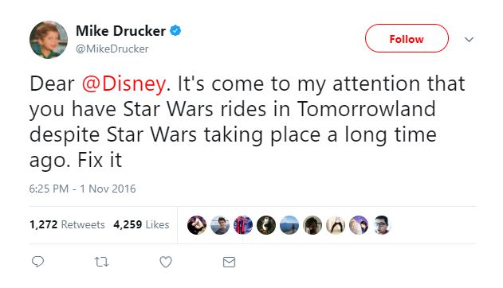Send tweet via envelope message icon
503x288 pixels.
click(x=229, y=262)
